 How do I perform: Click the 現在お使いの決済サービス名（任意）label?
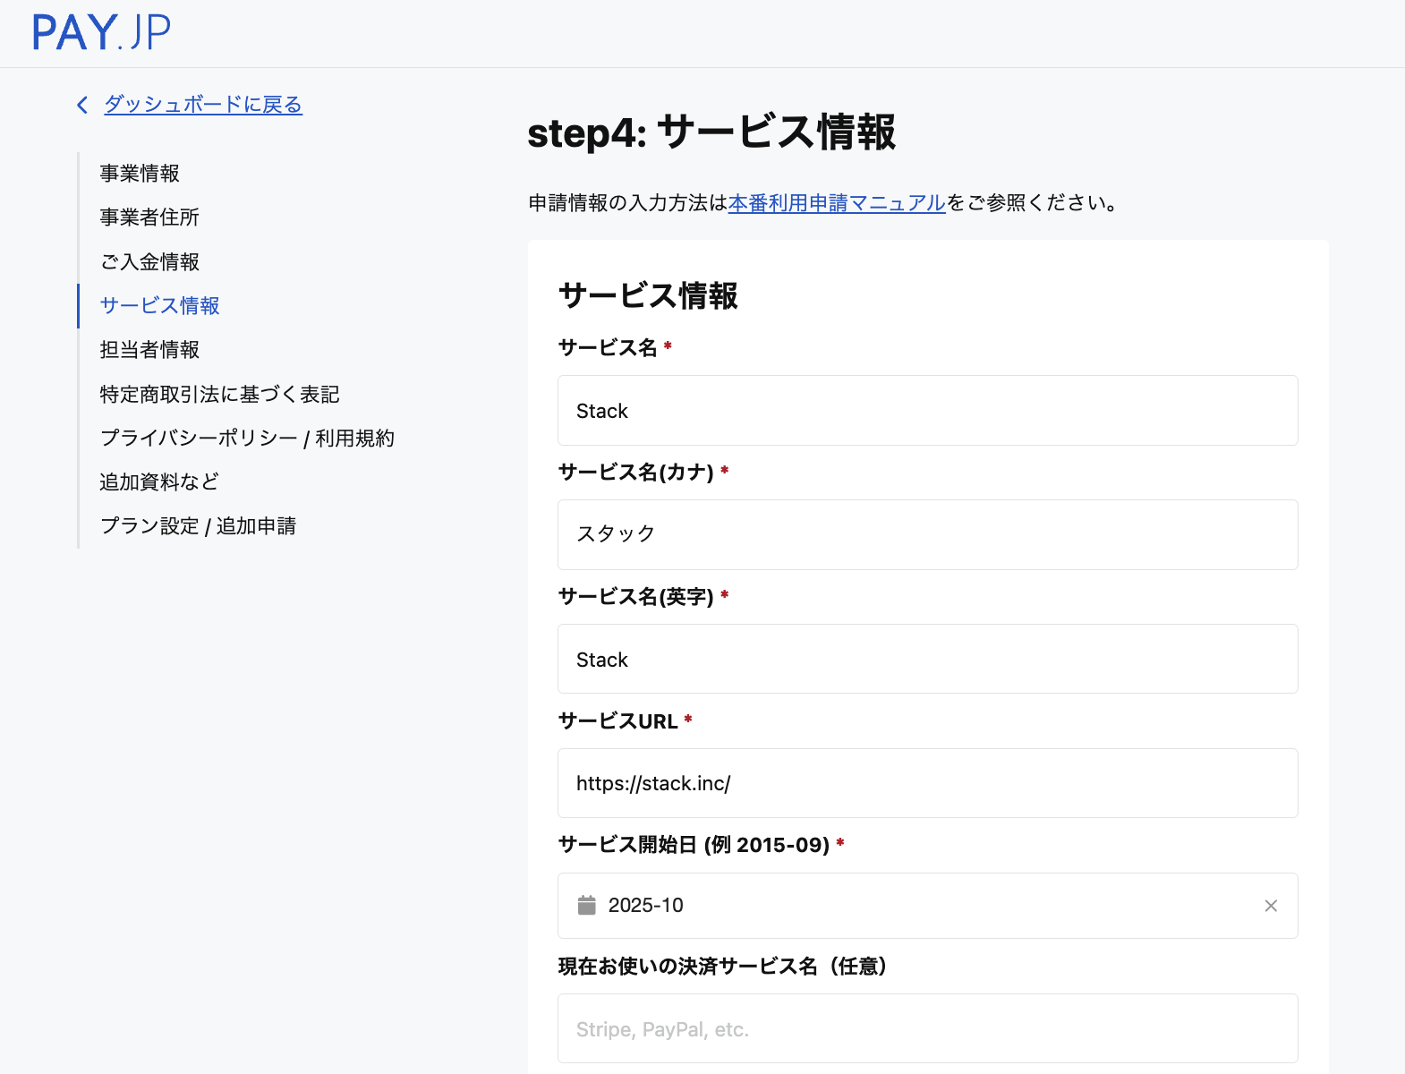coord(723,967)
